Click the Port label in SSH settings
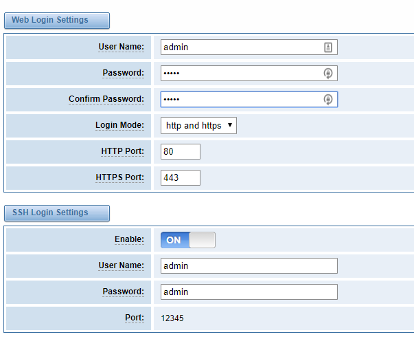Screen dimensions: 414x339 pos(135,318)
